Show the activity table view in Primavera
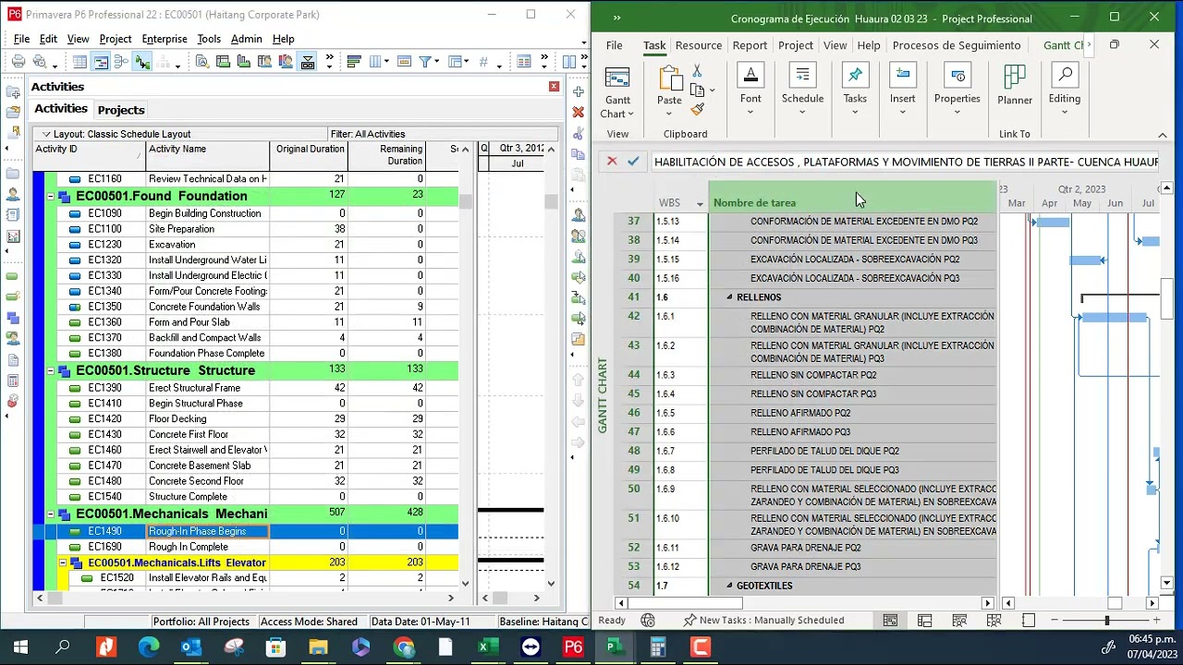Image resolution: width=1183 pixels, height=665 pixels. click(80, 62)
